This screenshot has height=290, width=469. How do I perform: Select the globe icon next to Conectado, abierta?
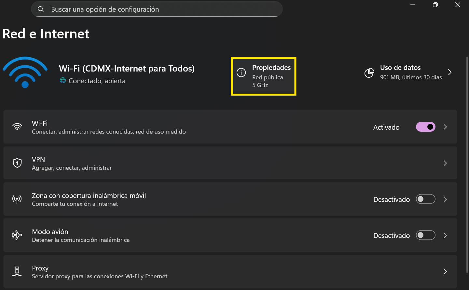pos(62,81)
